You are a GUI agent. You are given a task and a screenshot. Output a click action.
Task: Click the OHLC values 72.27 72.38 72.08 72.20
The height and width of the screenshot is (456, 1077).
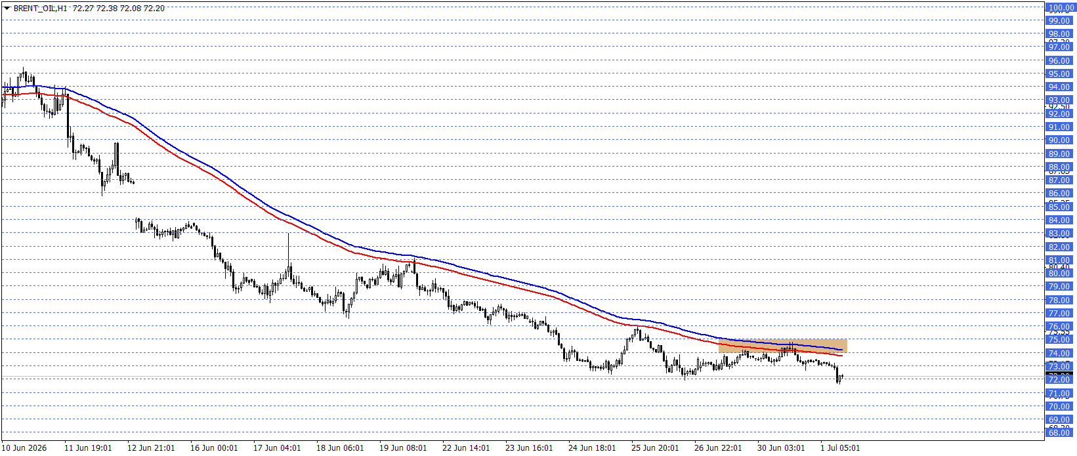coord(119,9)
